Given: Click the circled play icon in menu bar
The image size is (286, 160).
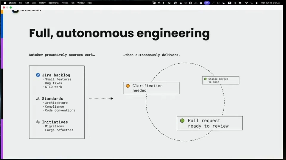Looking at the screenshot, I should point(218,3).
